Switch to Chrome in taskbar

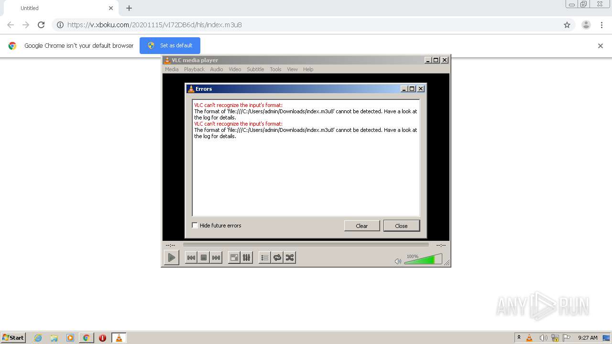click(86, 338)
